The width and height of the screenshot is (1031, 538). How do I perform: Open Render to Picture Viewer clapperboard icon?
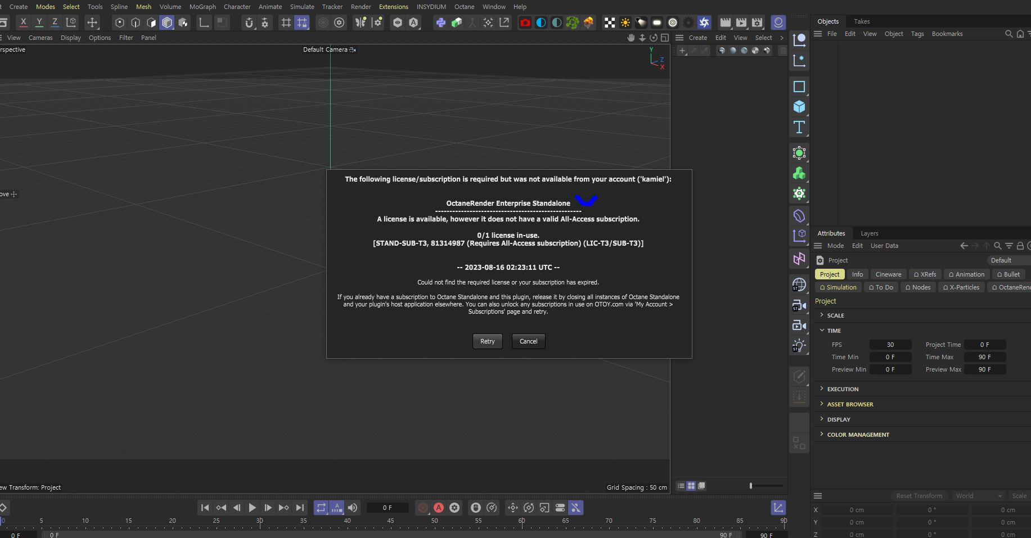click(741, 22)
